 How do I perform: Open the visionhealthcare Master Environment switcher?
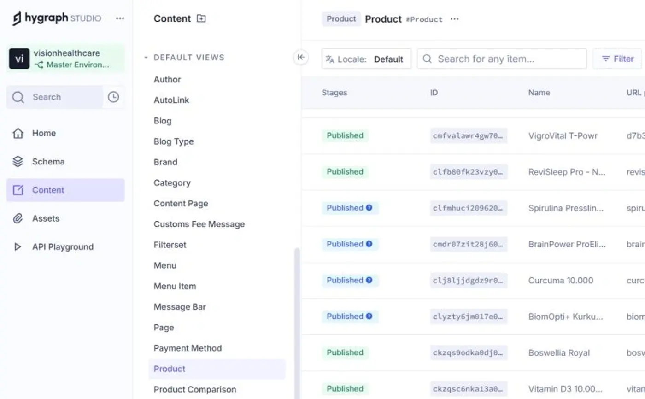(x=66, y=59)
